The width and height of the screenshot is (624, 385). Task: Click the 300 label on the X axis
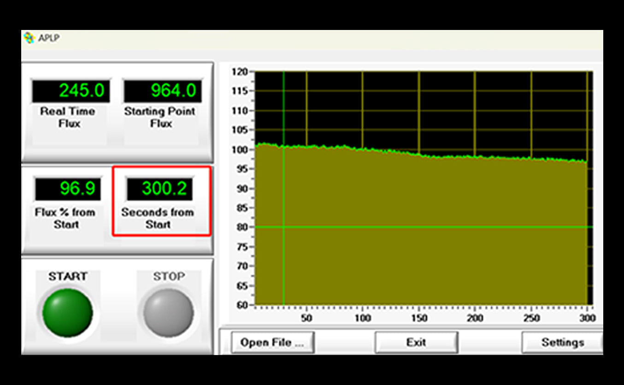tap(588, 318)
